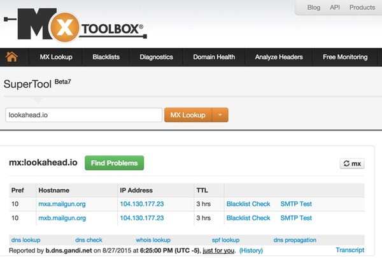
Task: Open the Blacklists navigation tab
Action: click(106, 57)
